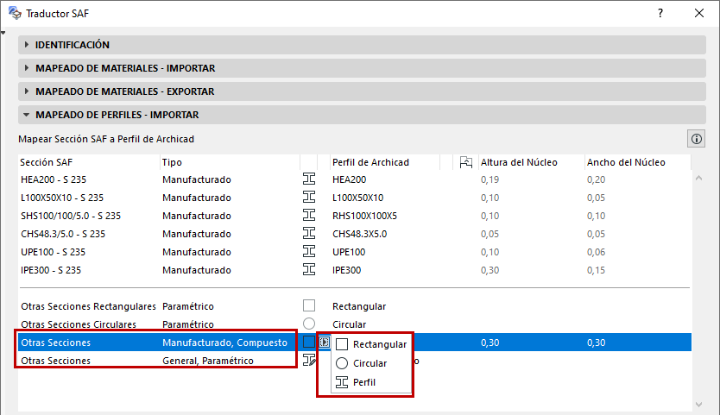Click the Circular profile cell for circular sections
720x415 pixels.
tap(349, 324)
